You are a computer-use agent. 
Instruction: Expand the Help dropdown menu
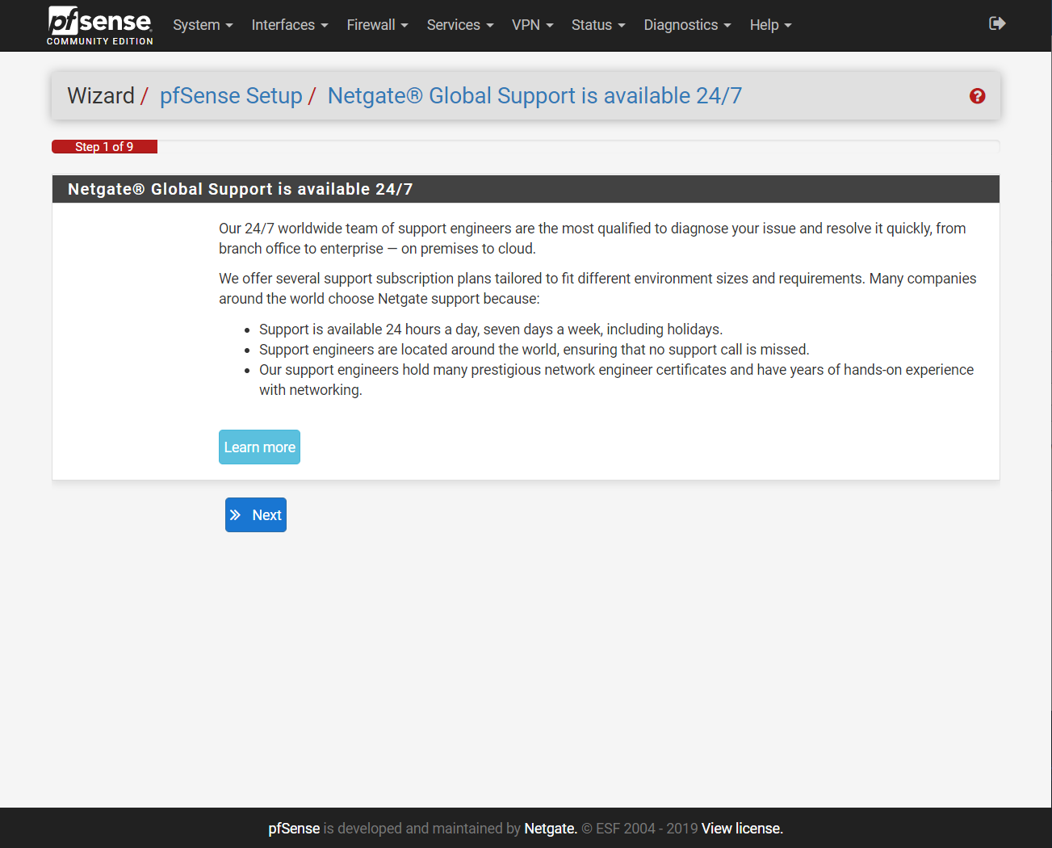[x=770, y=25]
